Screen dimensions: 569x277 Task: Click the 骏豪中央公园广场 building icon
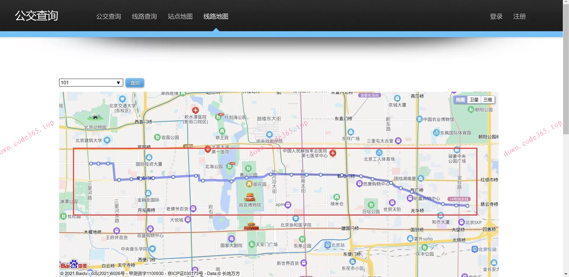pyautogui.click(x=457, y=150)
